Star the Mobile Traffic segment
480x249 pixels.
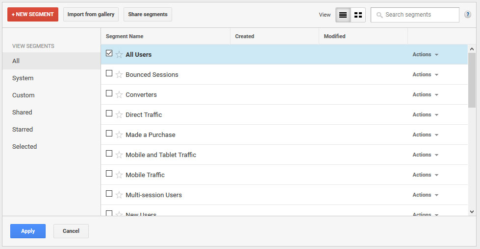pos(119,175)
